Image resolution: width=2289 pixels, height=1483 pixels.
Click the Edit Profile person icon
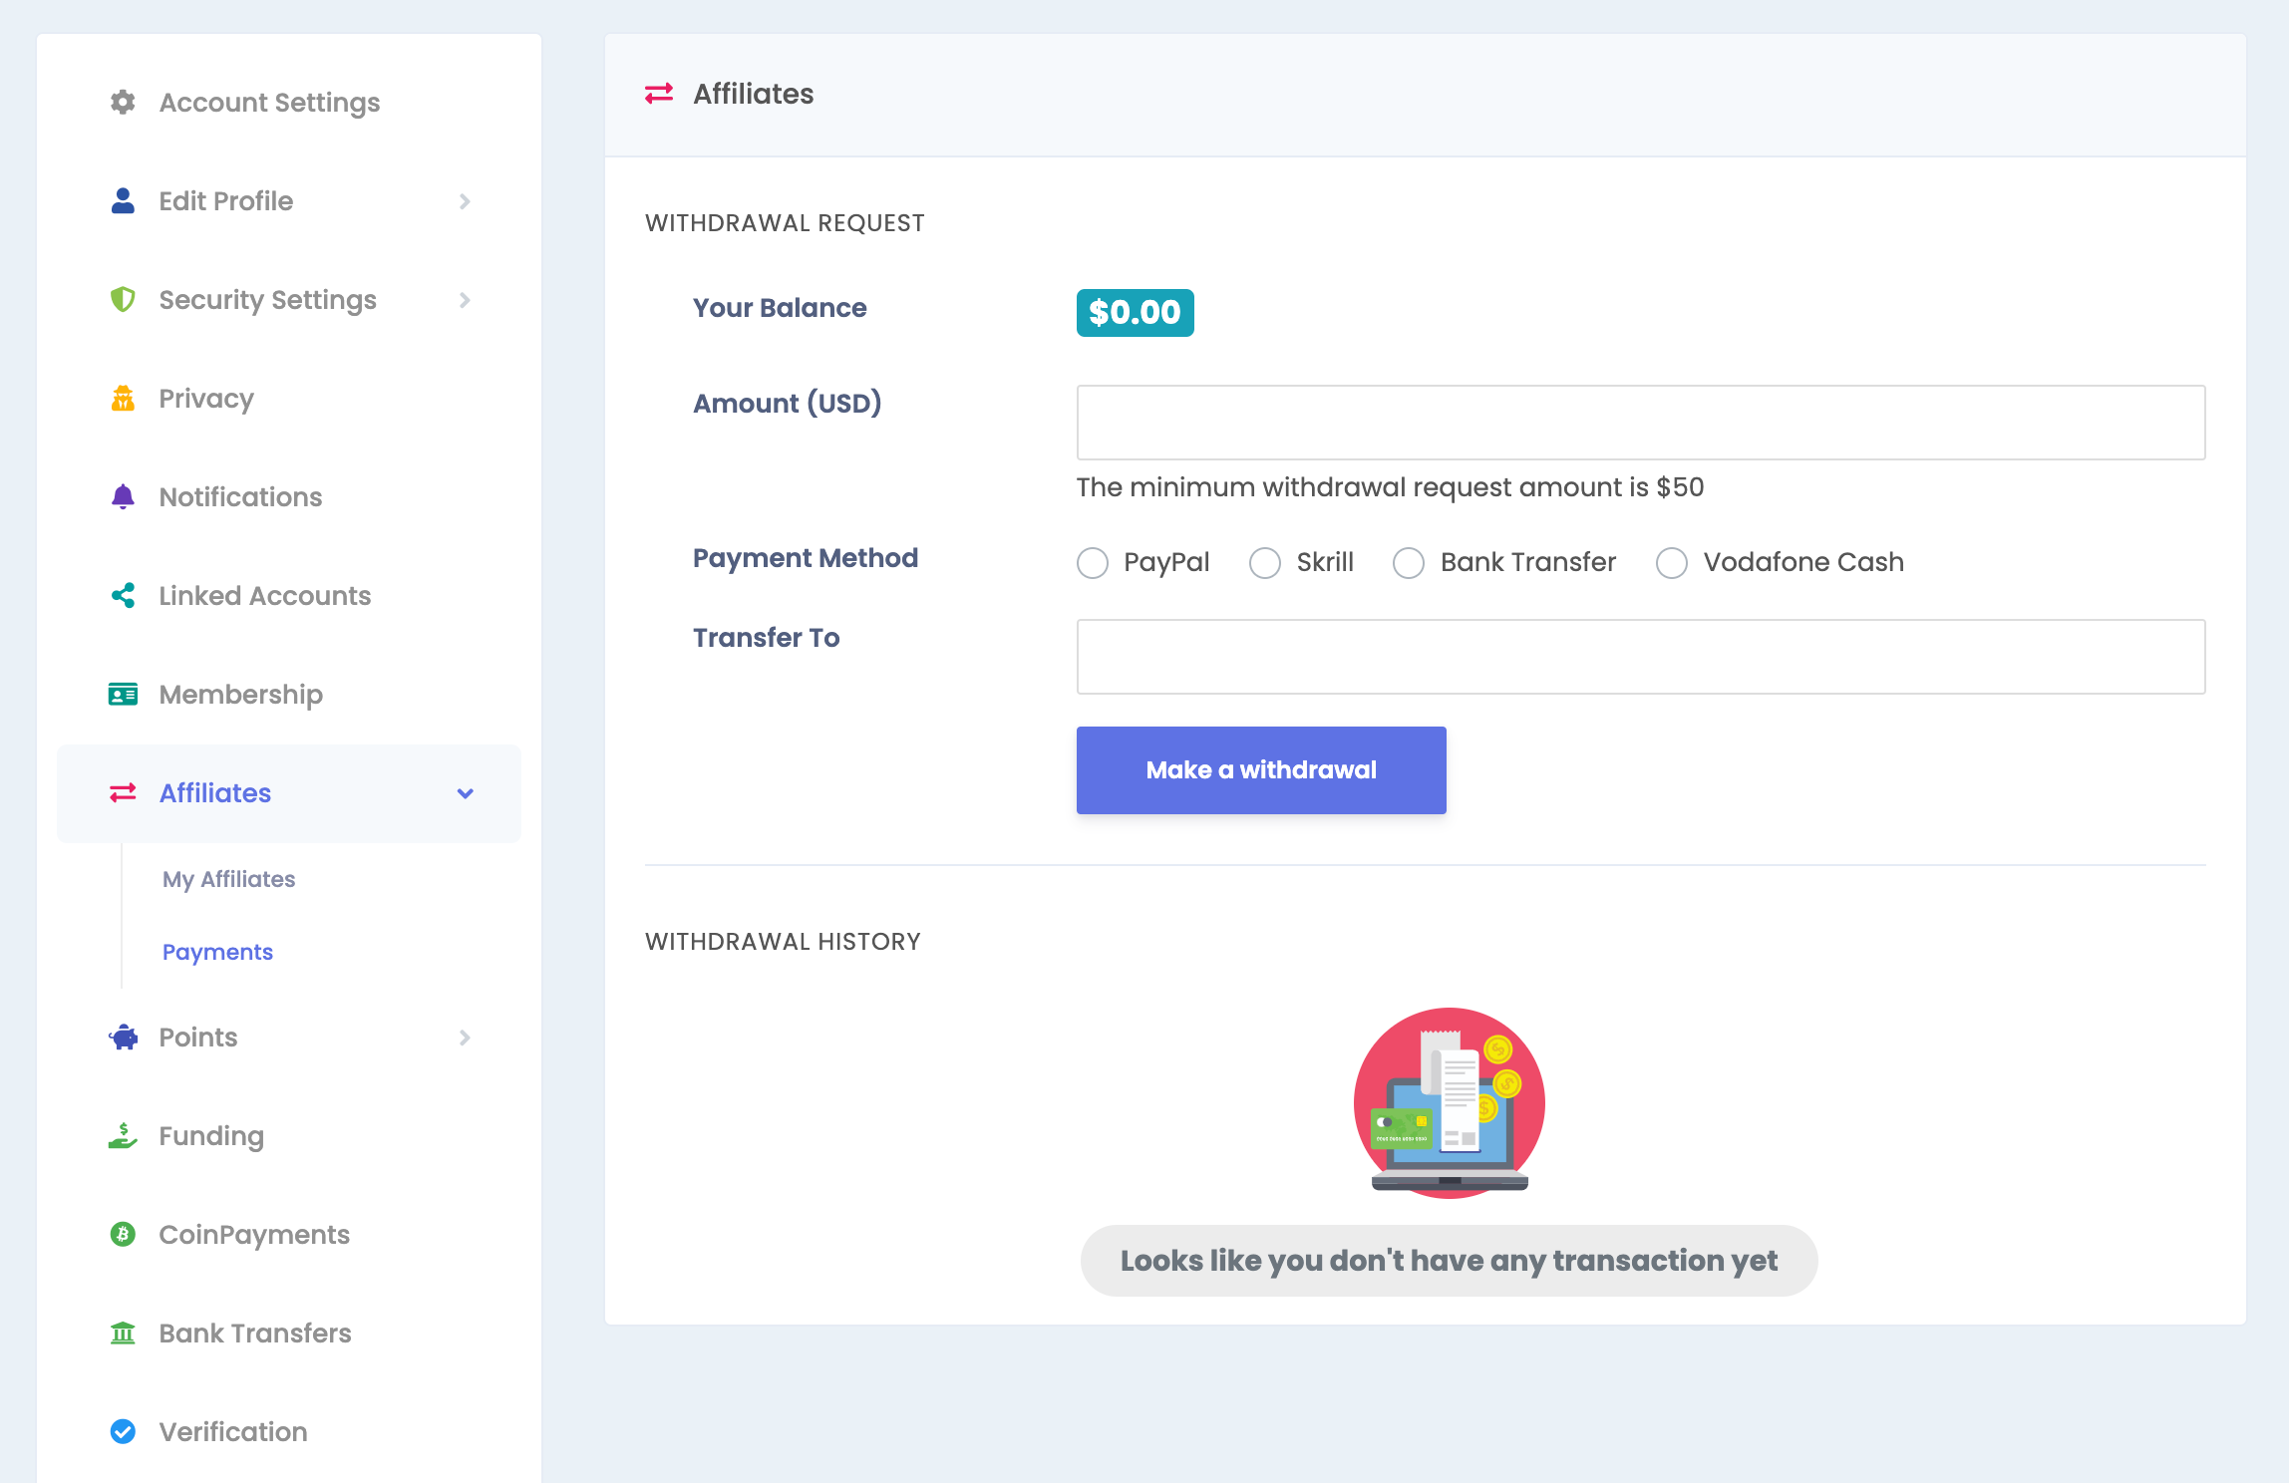123,201
